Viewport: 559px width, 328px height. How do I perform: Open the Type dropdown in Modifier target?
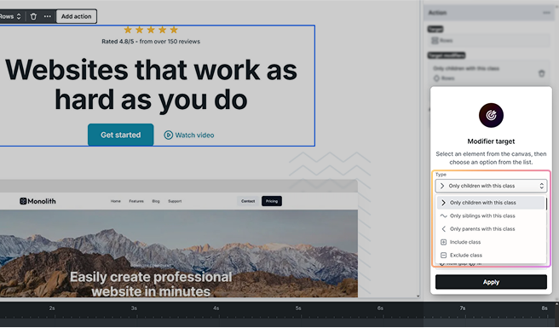click(491, 186)
